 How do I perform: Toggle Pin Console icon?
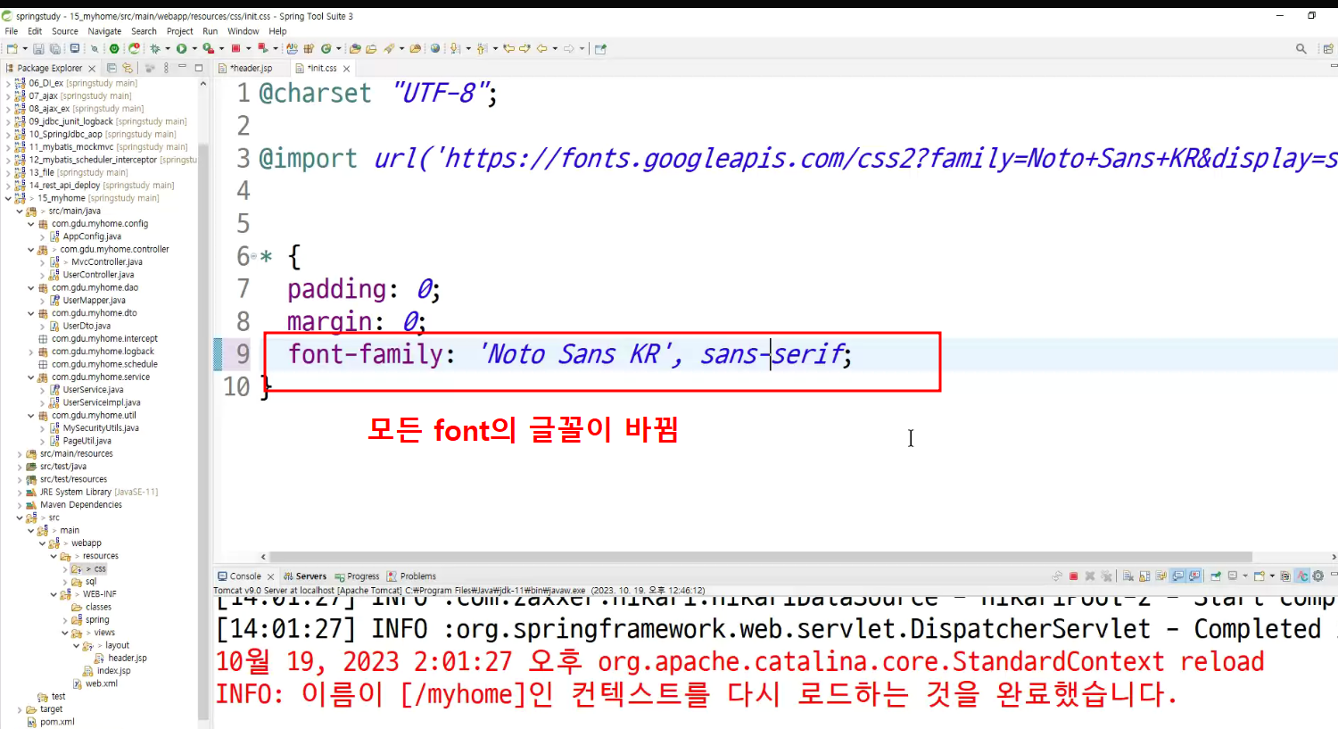click(x=1216, y=576)
